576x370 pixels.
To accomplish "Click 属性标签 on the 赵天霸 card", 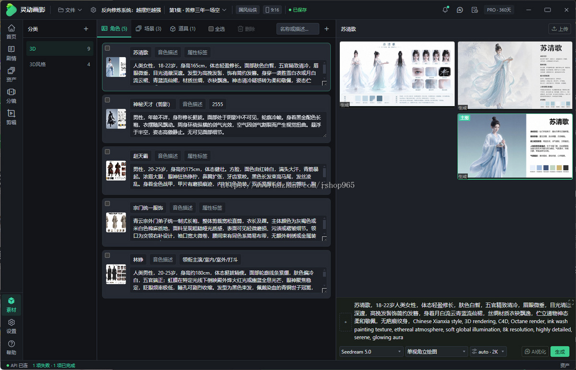I will [x=197, y=156].
